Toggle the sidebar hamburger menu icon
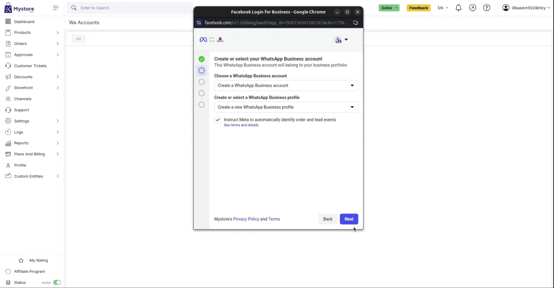554x288 pixels. (56, 8)
